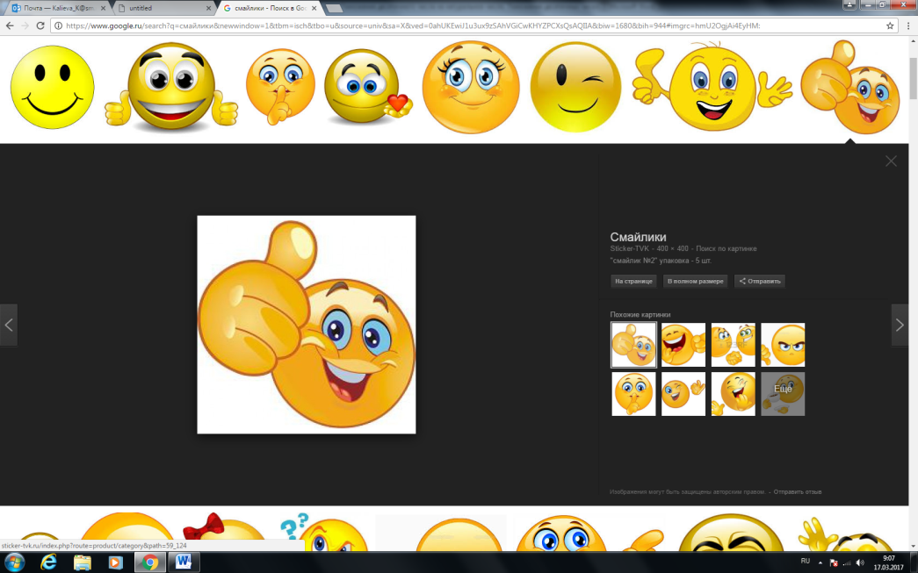The image size is (918, 573).
Task: Select the smiley with two thumbs up
Action: pos(171,87)
